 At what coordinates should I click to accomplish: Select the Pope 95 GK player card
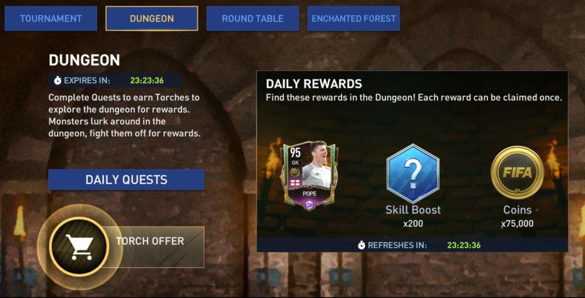coord(309,175)
